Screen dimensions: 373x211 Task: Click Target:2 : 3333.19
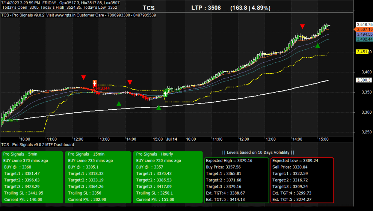coord(86,180)
